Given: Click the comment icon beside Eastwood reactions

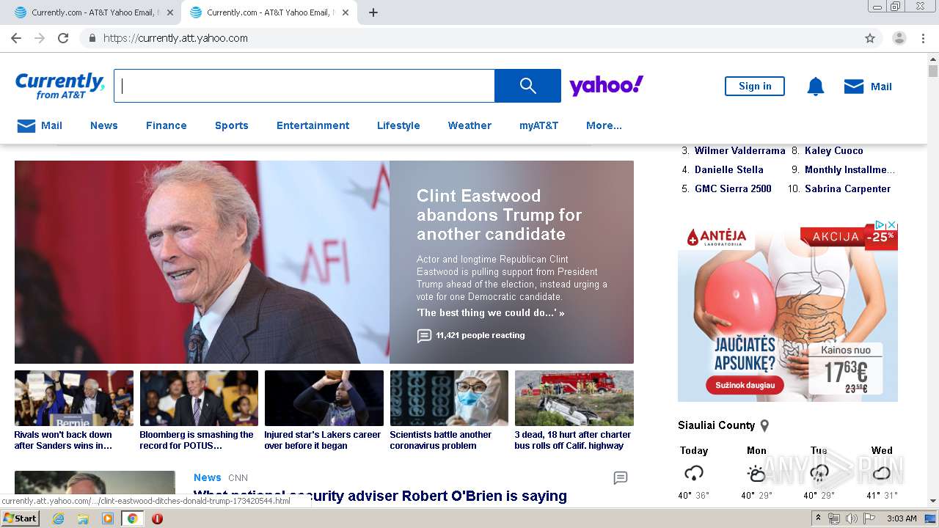Looking at the screenshot, I should pyautogui.click(x=424, y=336).
